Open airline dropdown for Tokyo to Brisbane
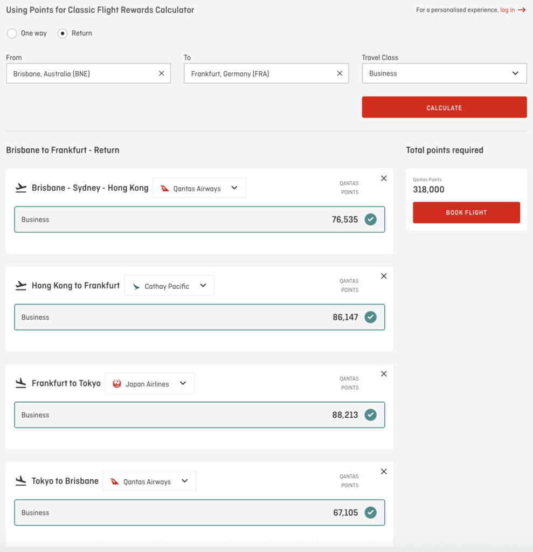 (149, 481)
